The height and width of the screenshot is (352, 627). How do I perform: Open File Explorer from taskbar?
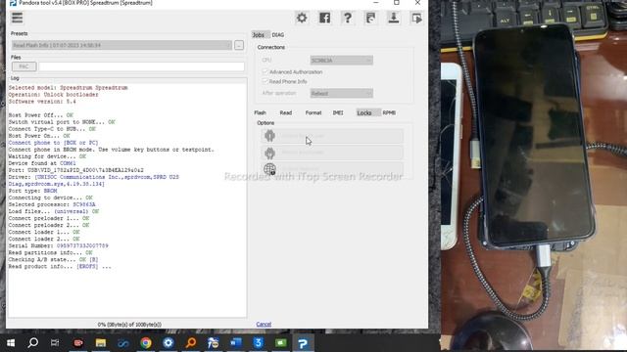tap(100, 343)
